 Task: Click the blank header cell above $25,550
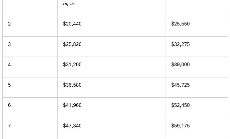click(x=197, y=8)
